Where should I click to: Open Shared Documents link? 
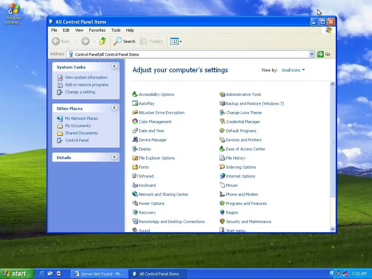81,133
